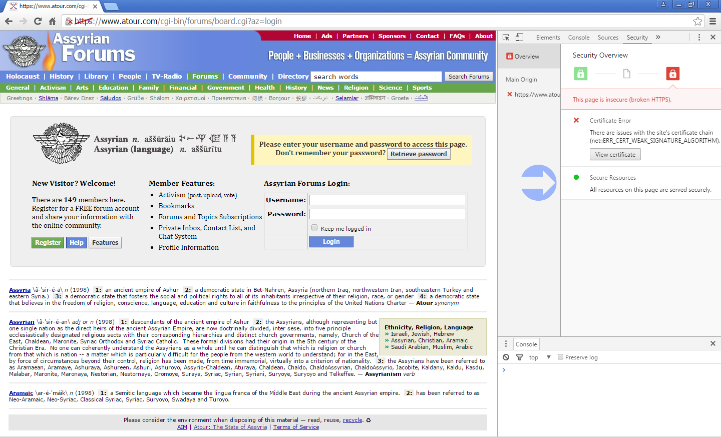Open the console drawer three-dot menu

[506, 343]
